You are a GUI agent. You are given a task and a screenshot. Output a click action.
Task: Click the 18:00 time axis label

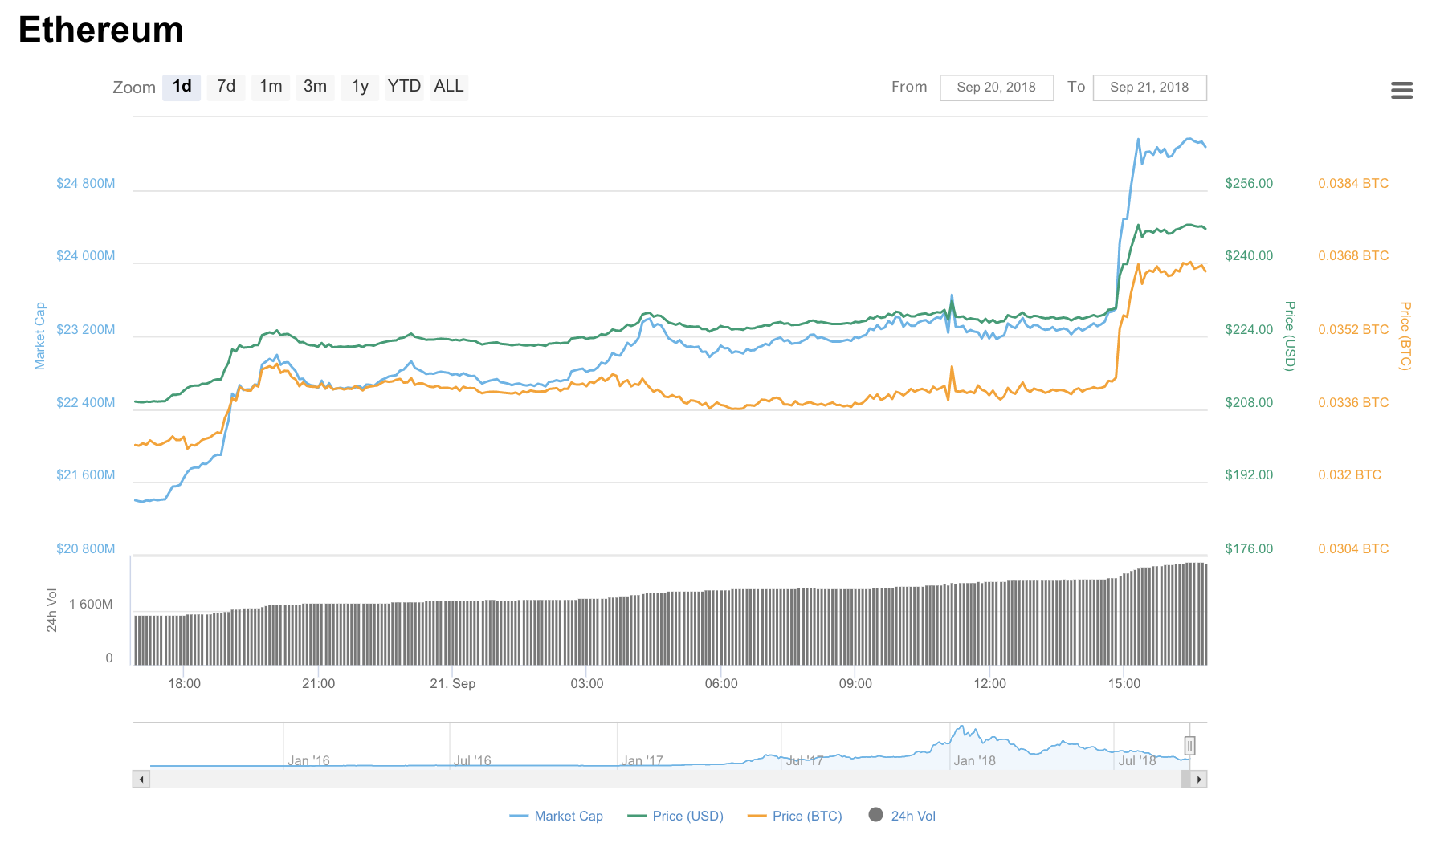pos(185,684)
